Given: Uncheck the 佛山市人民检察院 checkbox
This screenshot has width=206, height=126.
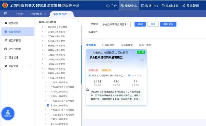Looking at the screenshot, I should pos(48,105).
